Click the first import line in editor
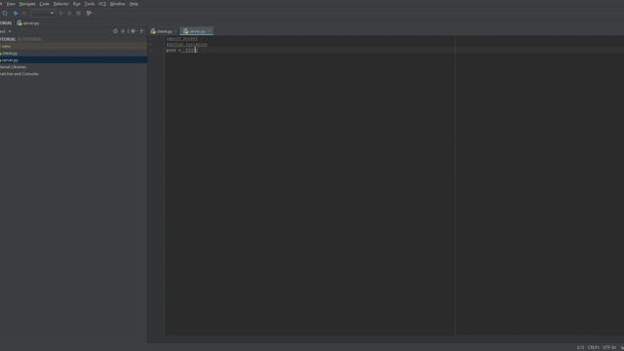The width and height of the screenshot is (624, 351). click(x=182, y=39)
